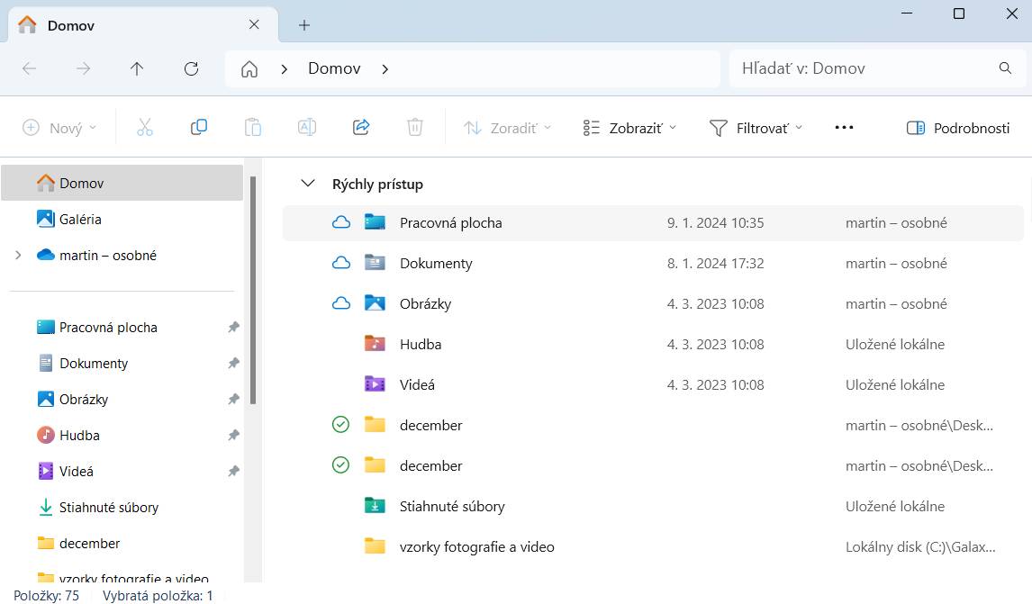Open the Zobraziť view dropdown
The width and height of the screenshot is (1032, 604).
(x=629, y=128)
